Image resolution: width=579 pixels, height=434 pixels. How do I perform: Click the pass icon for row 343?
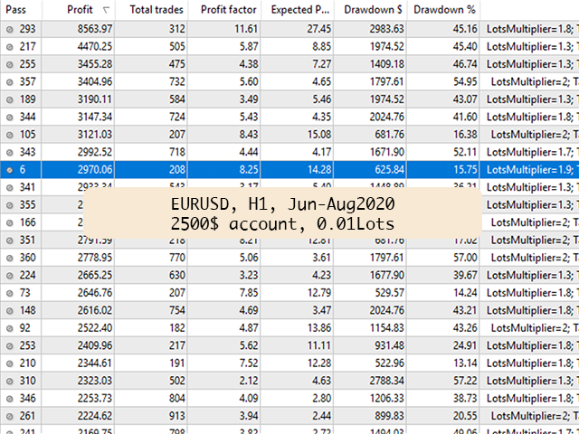coord(10,153)
